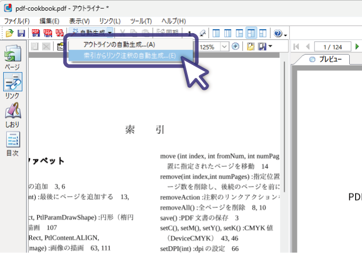This screenshot has height=253, width=362.
Task: Toggle the last pane layout button
Action: 263,33
